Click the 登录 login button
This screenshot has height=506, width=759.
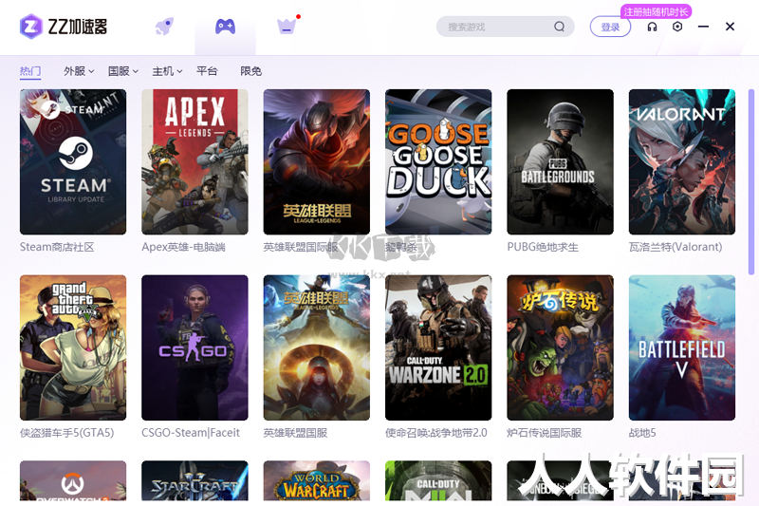tap(610, 27)
